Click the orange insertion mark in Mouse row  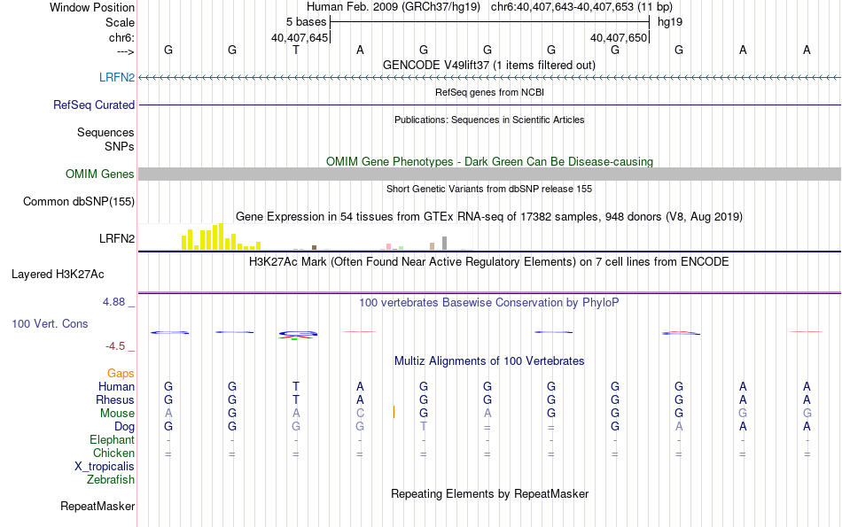[394, 412]
